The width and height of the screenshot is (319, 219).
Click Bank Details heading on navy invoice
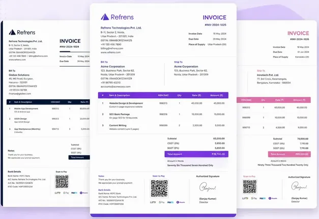[x=14, y=172]
